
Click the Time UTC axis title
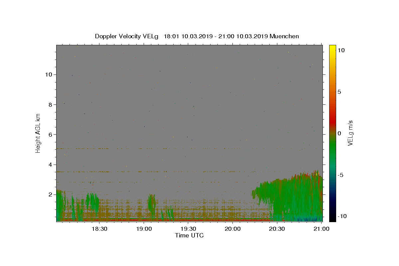click(189, 236)
